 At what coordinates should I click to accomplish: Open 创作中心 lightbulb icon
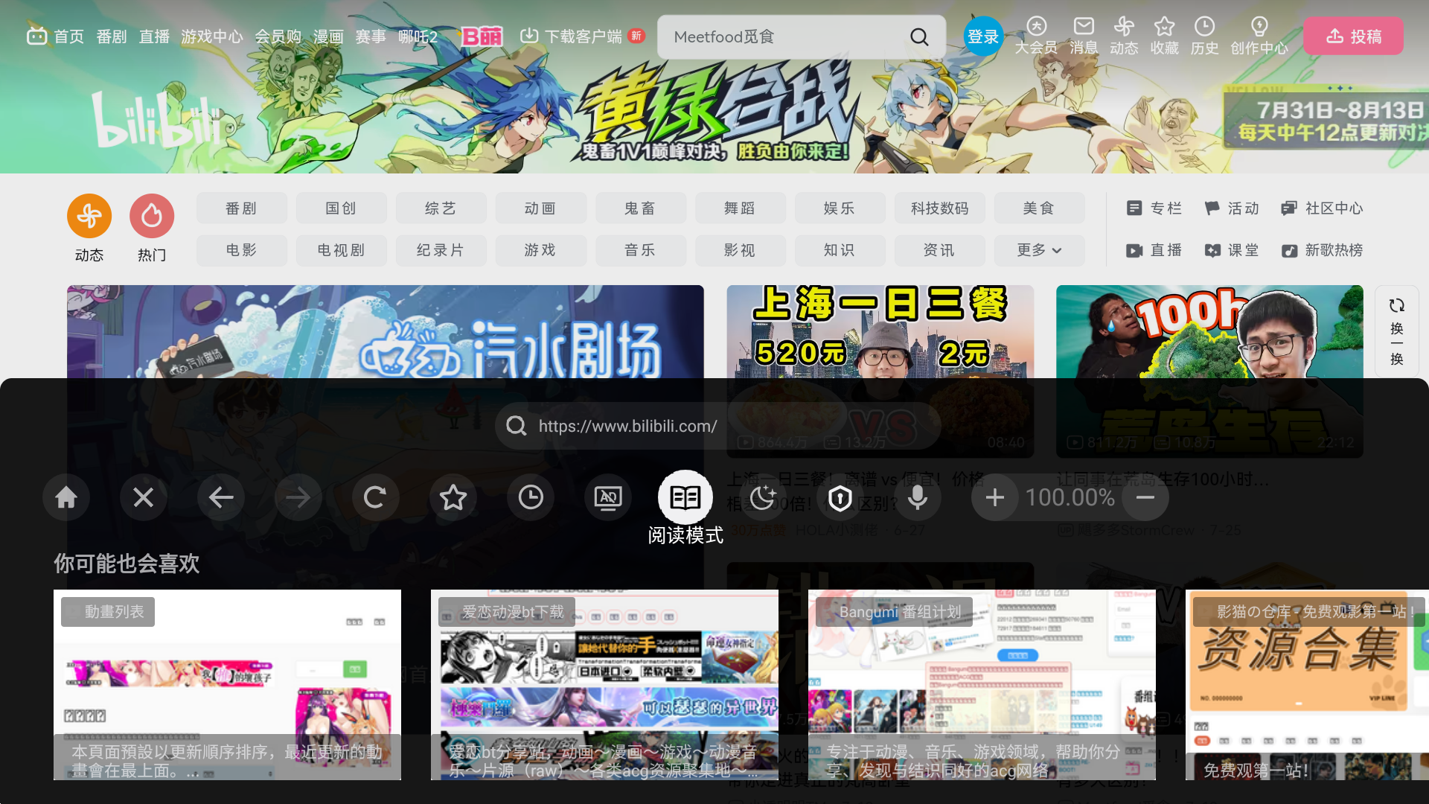[x=1259, y=36]
